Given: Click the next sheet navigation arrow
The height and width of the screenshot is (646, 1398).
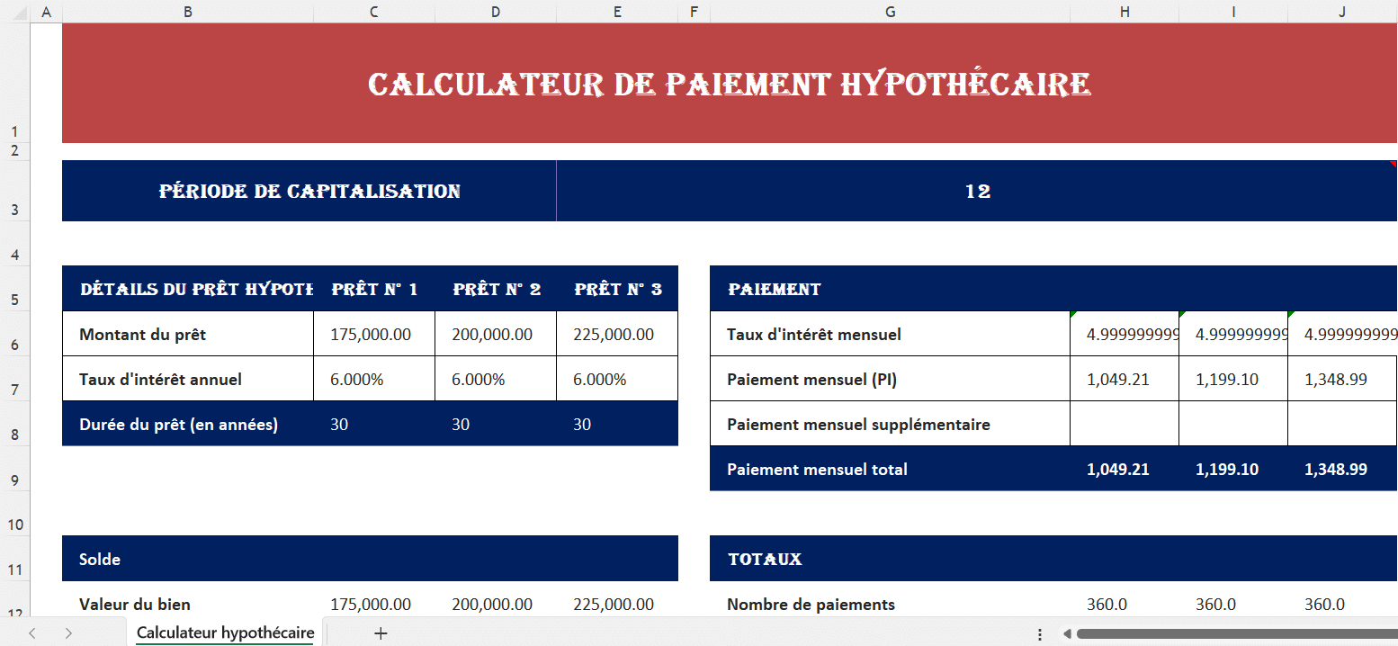Looking at the screenshot, I should 68,633.
